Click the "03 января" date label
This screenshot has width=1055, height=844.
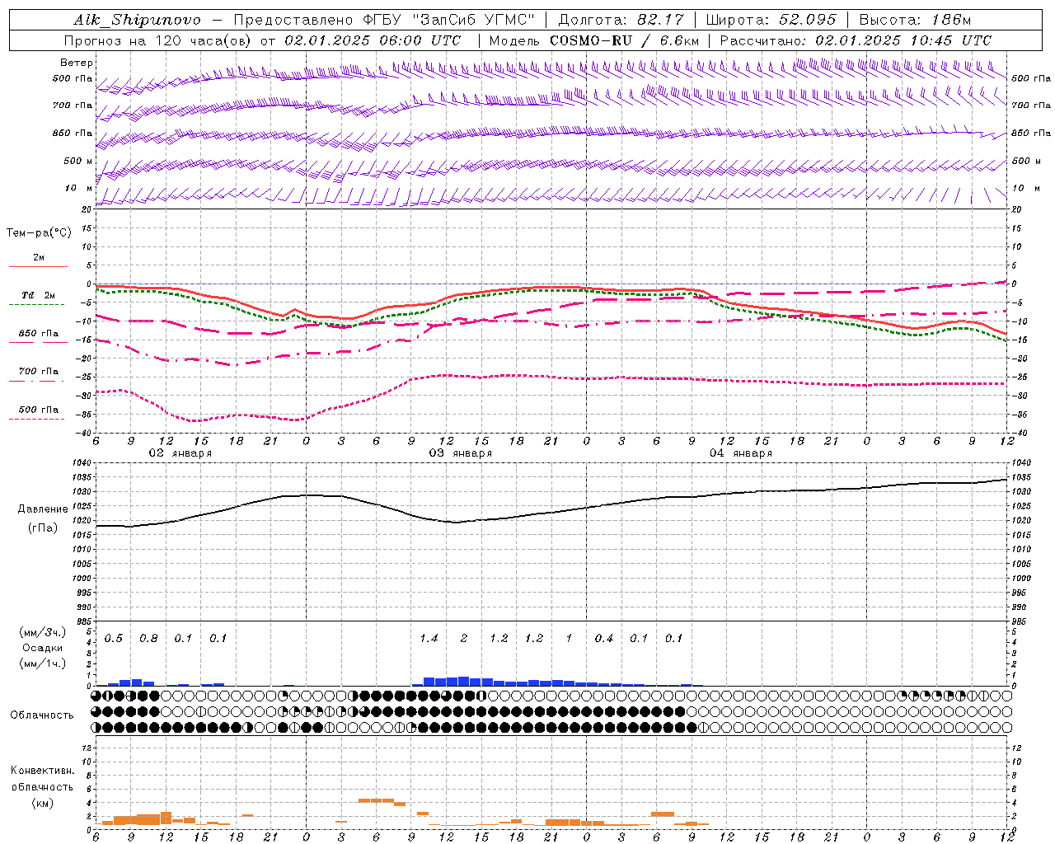coord(461,452)
